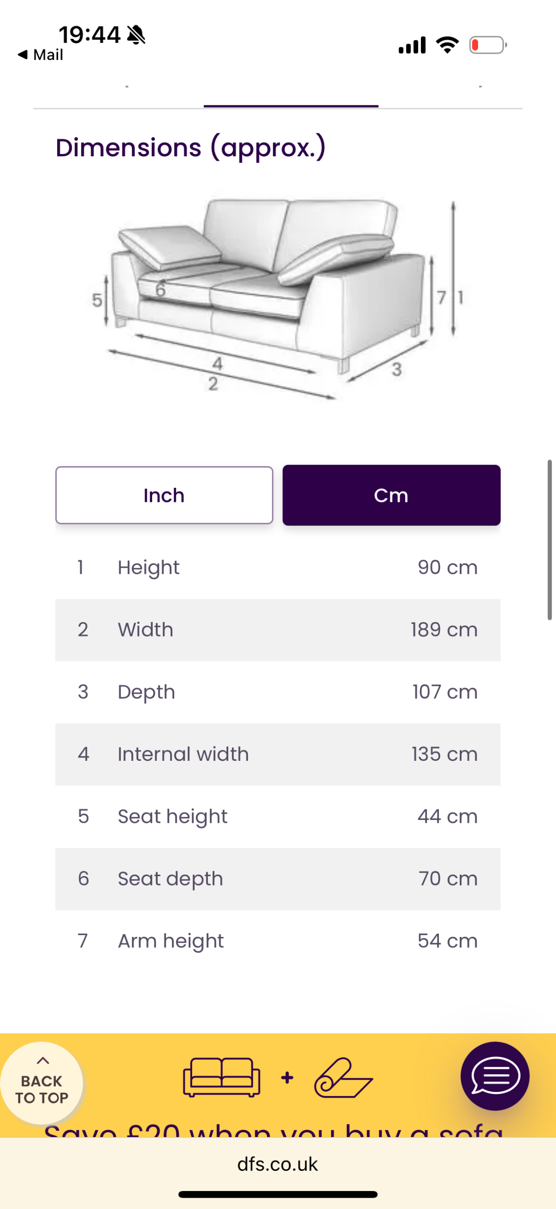556x1209 pixels.
Task: Select the Internal width 135 cm row
Action: [x=278, y=754]
